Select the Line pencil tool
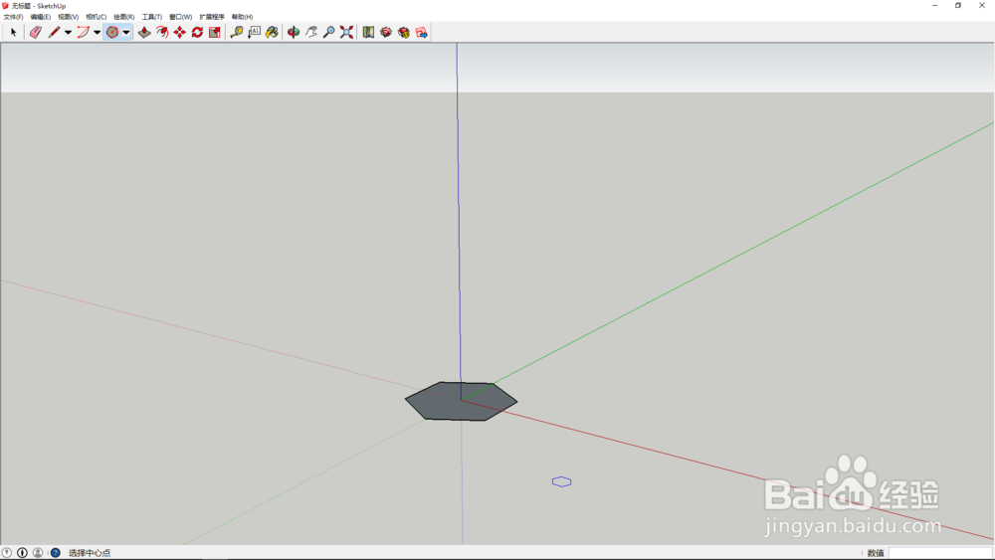Viewport: 995px width, 560px height. point(54,33)
